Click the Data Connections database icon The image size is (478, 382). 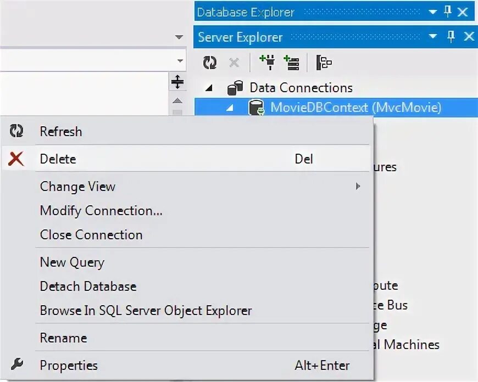tap(235, 88)
